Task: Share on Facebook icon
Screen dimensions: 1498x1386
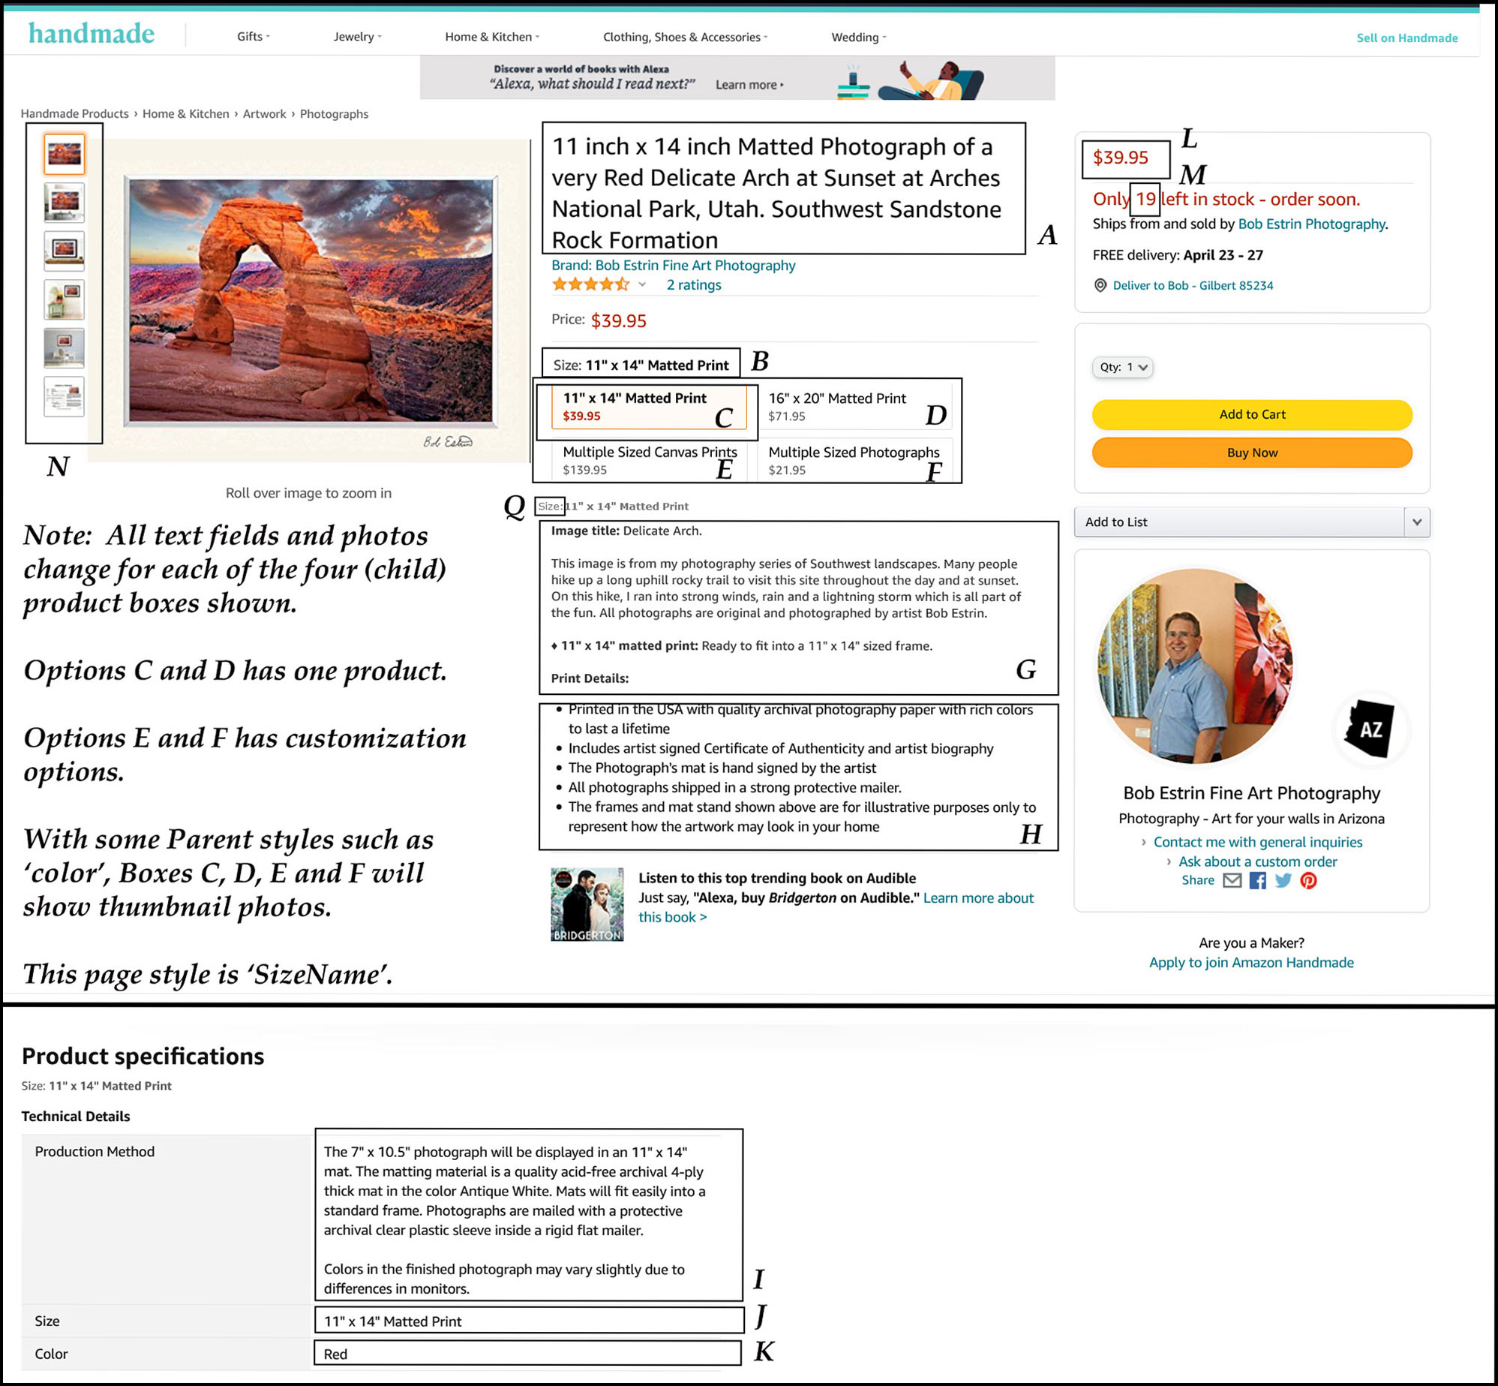Action: (1258, 880)
